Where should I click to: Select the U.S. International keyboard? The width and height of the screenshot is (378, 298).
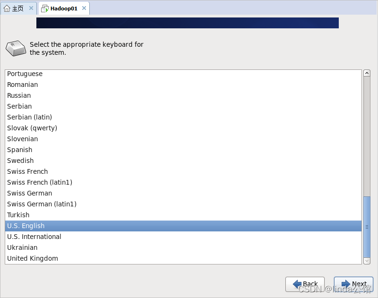tap(34, 237)
